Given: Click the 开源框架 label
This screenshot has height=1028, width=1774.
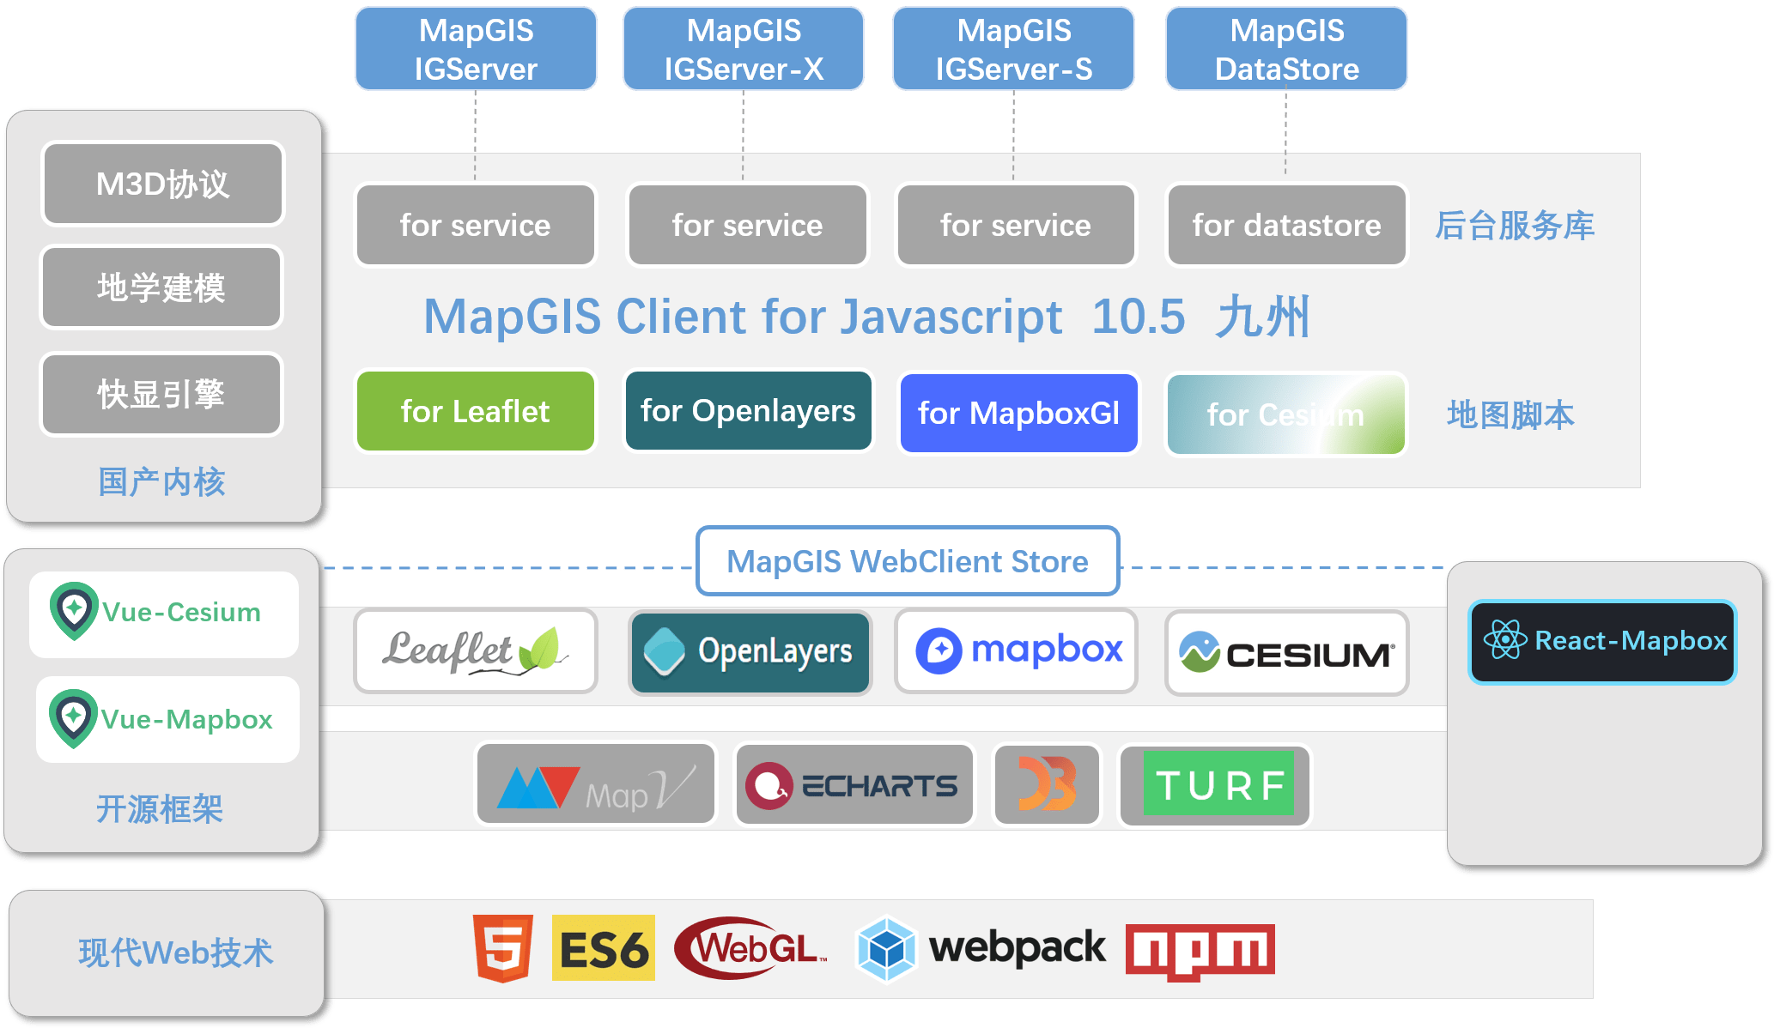Looking at the screenshot, I should (160, 809).
